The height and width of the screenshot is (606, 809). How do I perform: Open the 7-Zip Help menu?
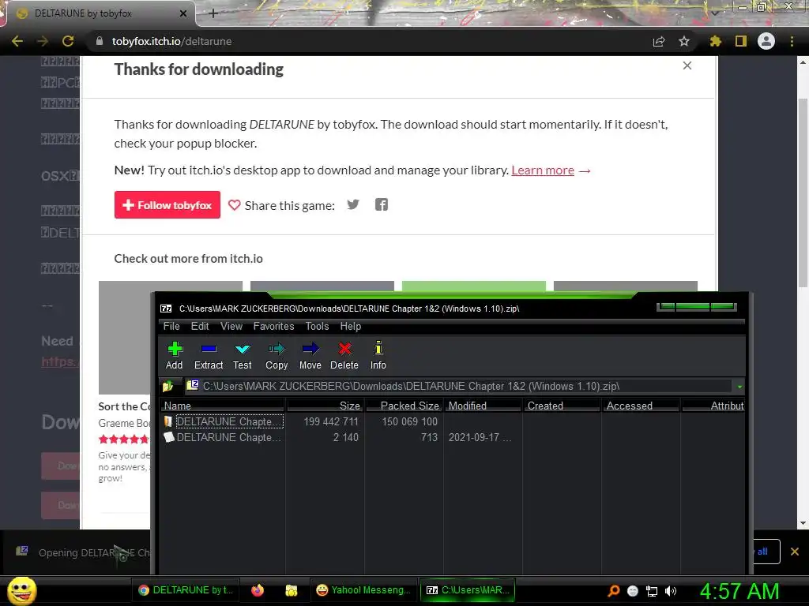pyautogui.click(x=350, y=326)
